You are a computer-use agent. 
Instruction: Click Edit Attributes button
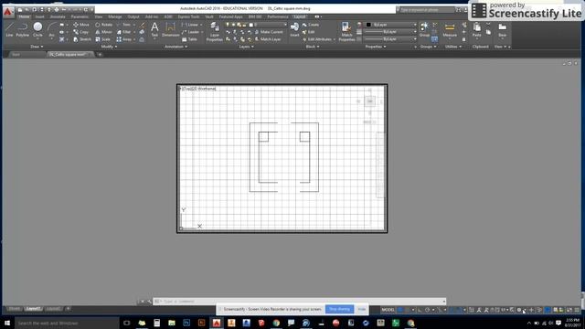(317, 39)
